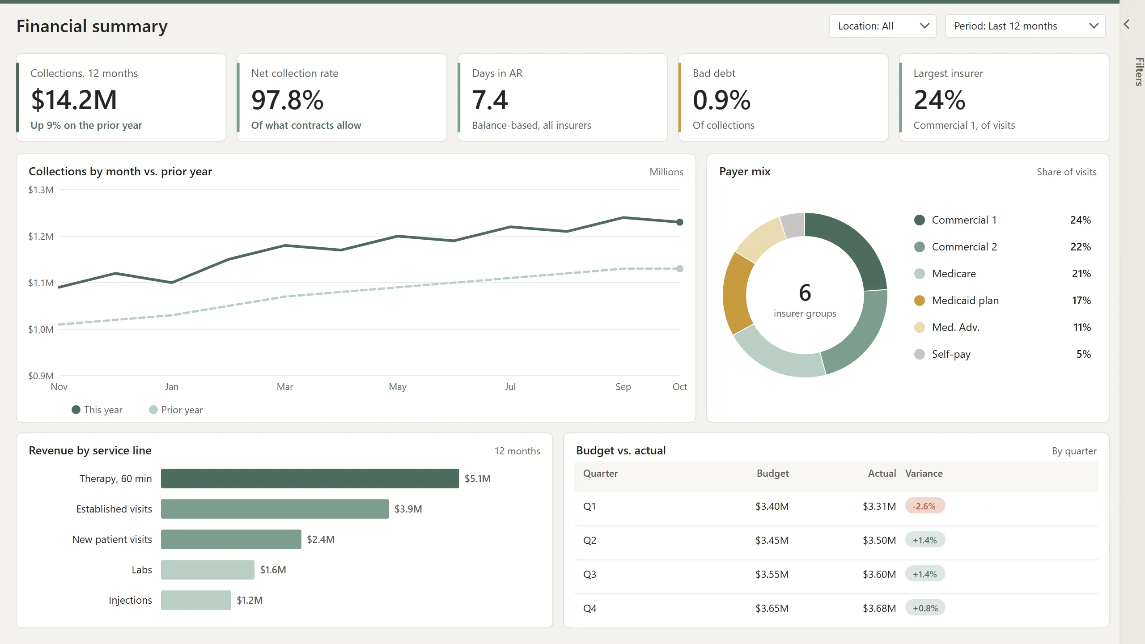Open the vertical Filters tab
The image size is (1145, 644).
coord(1138,72)
